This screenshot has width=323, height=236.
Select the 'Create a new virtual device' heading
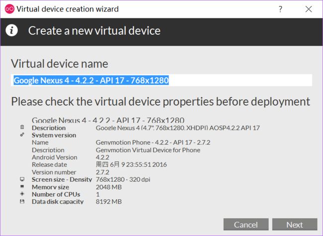[94, 31]
